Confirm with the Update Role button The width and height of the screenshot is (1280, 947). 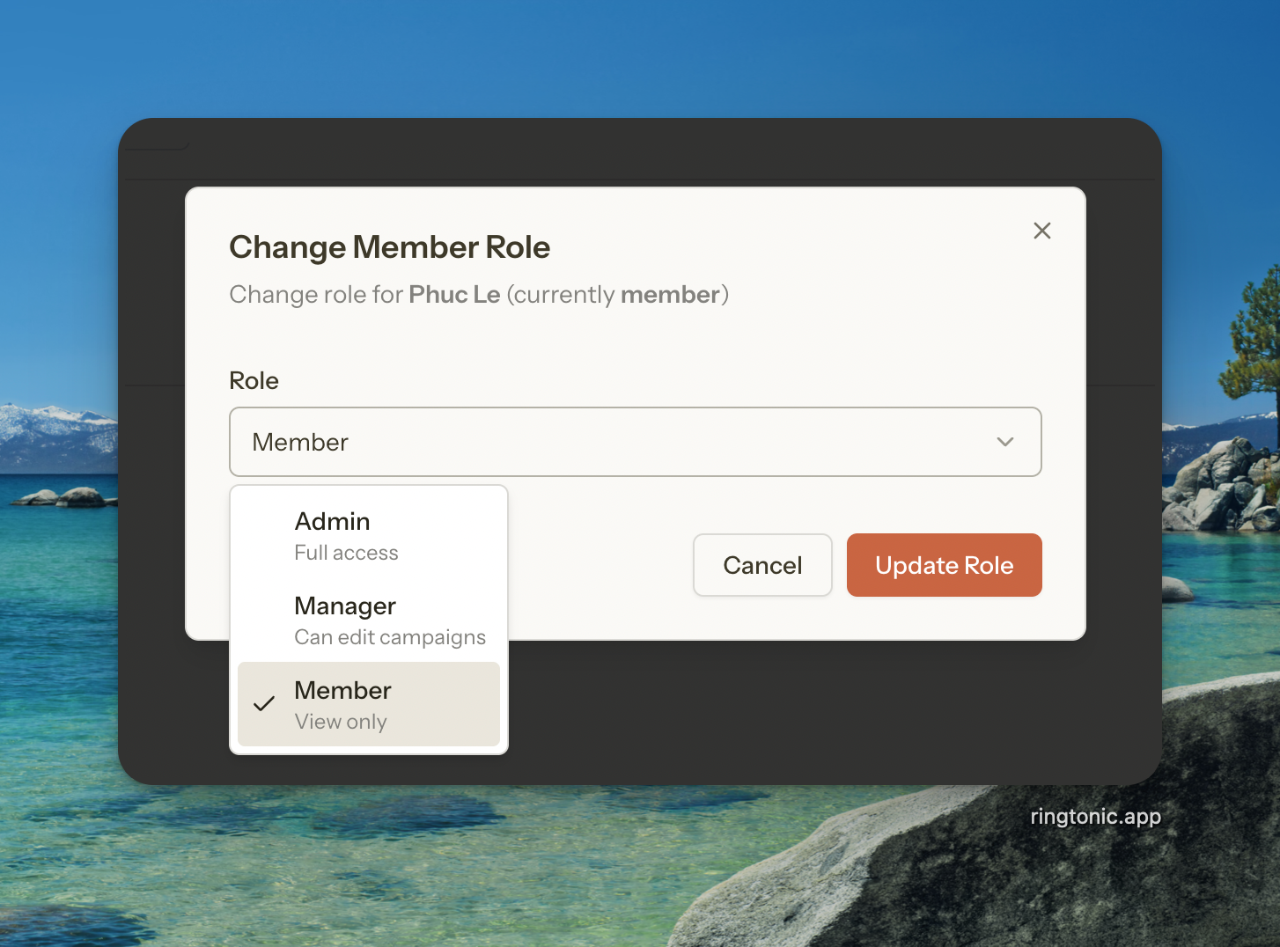click(944, 565)
